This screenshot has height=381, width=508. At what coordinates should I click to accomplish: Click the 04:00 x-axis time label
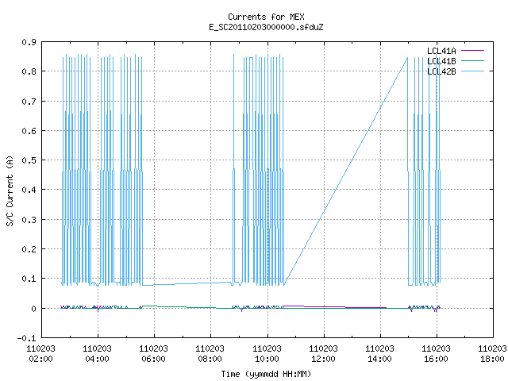[x=97, y=359]
